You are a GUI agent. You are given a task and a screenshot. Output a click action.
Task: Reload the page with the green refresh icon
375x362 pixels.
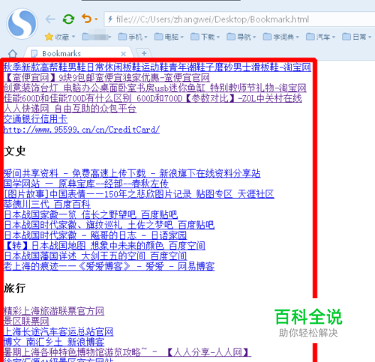68,19
